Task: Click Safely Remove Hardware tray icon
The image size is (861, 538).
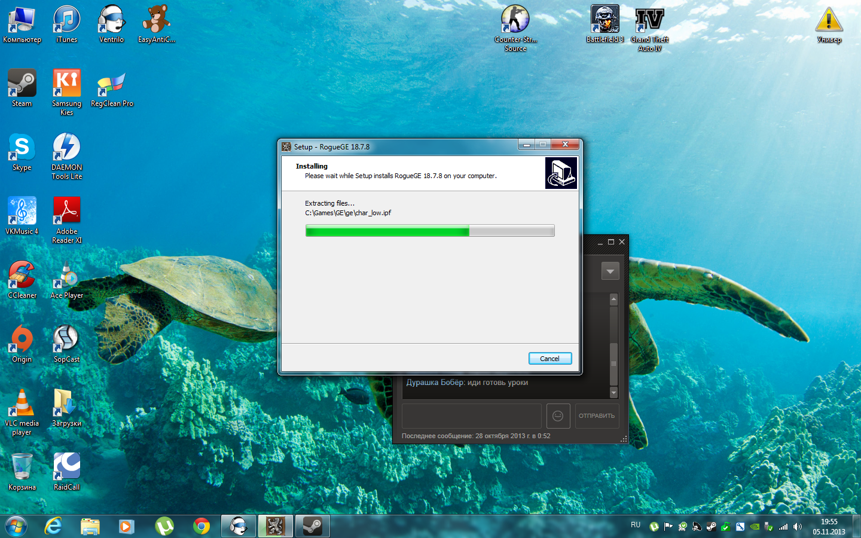Action: click(769, 527)
